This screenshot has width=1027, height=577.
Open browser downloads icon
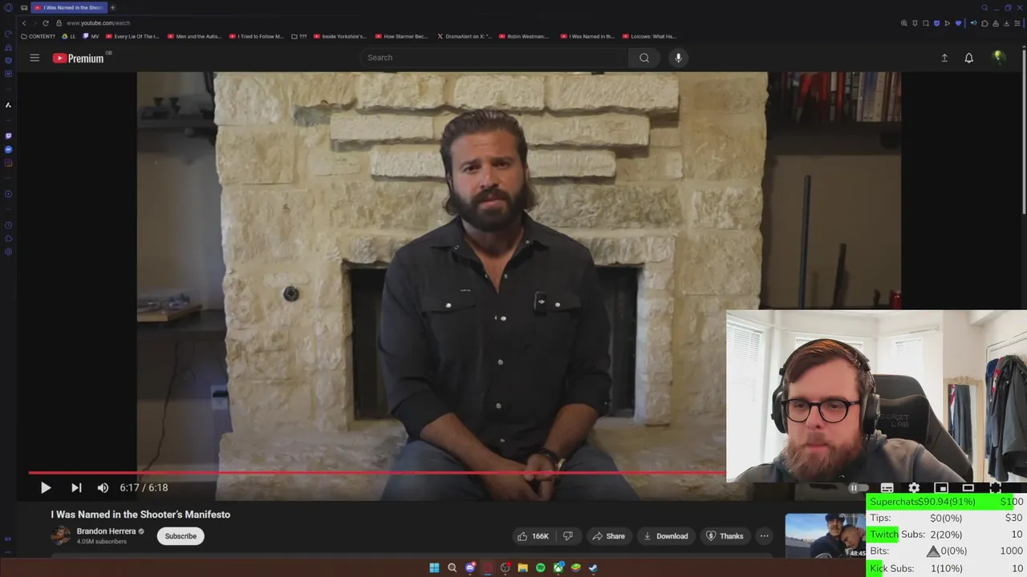tap(1006, 23)
